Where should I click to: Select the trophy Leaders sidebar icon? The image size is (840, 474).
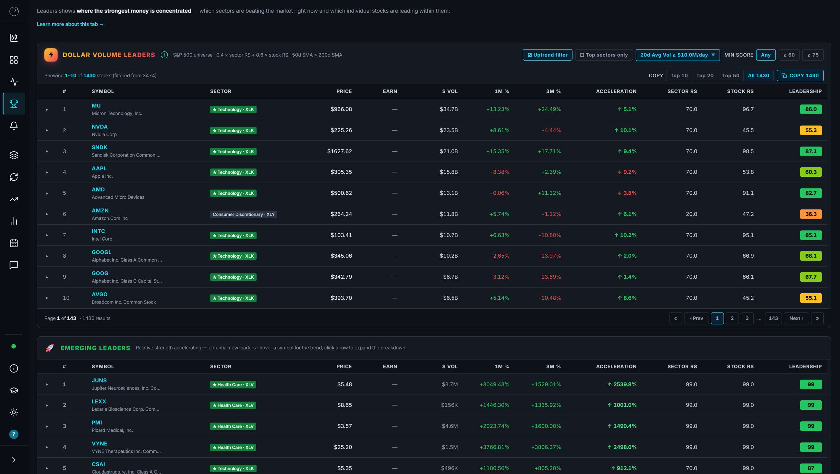click(x=14, y=104)
